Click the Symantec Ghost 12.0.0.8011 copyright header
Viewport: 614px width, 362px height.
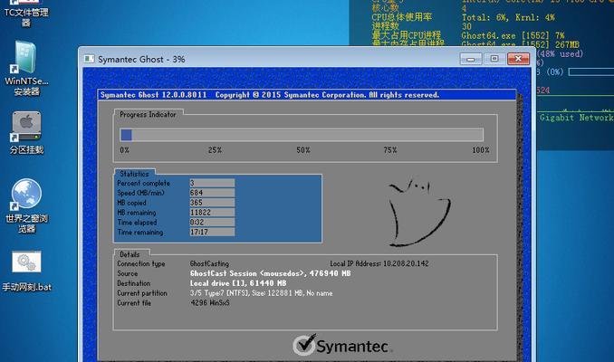[270, 95]
